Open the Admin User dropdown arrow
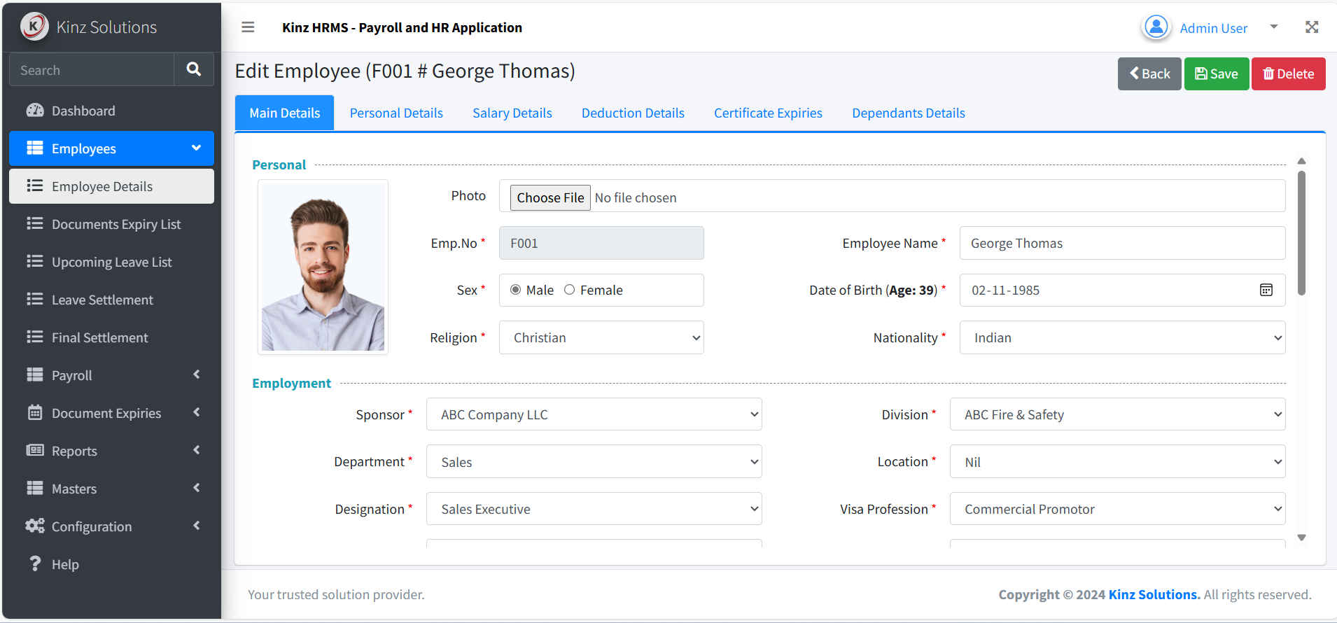 pyautogui.click(x=1274, y=27)
